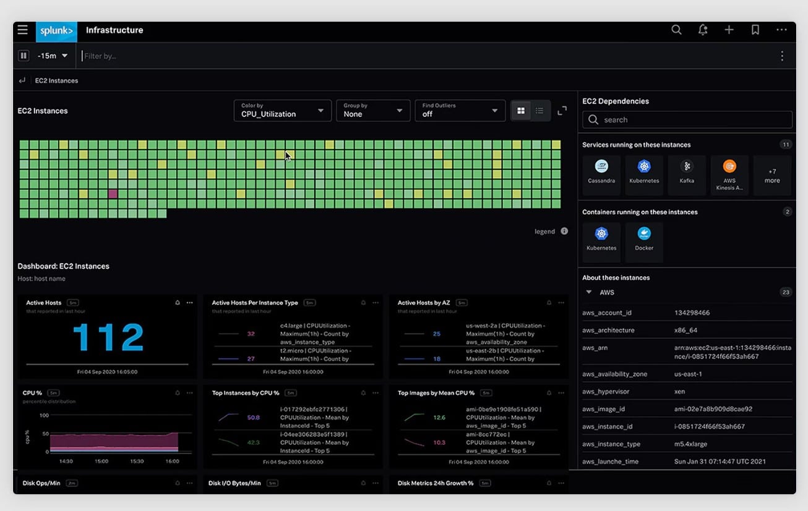Click the 12.6 value in Top Images

point(439,418)
